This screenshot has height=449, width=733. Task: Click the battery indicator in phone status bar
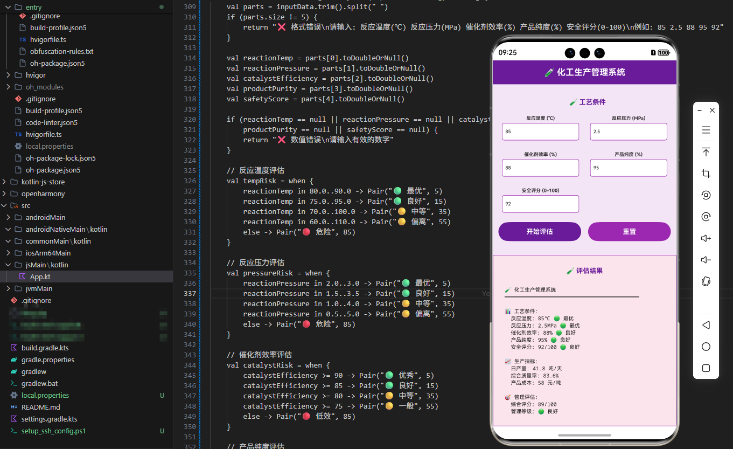point(664,53)
